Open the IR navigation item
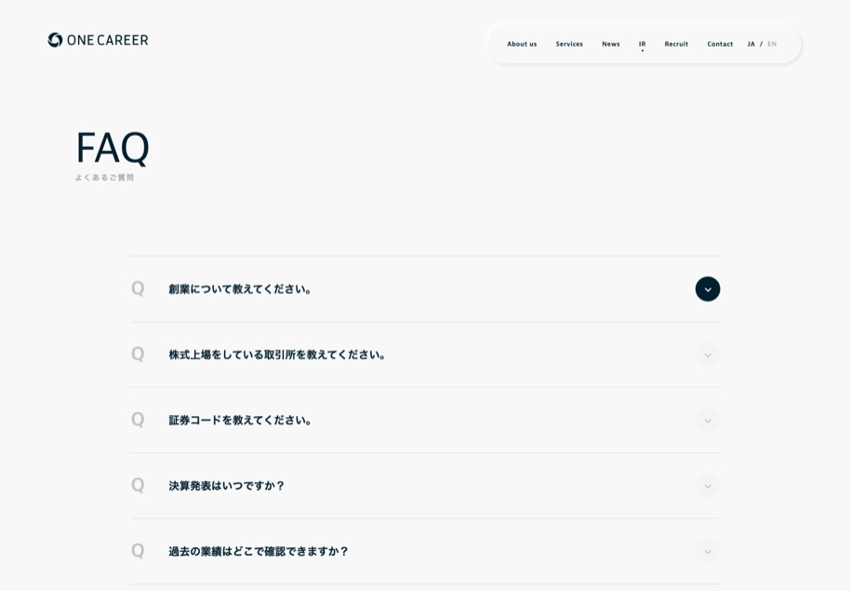Screen dimensions: 851x591 (642, 44)
